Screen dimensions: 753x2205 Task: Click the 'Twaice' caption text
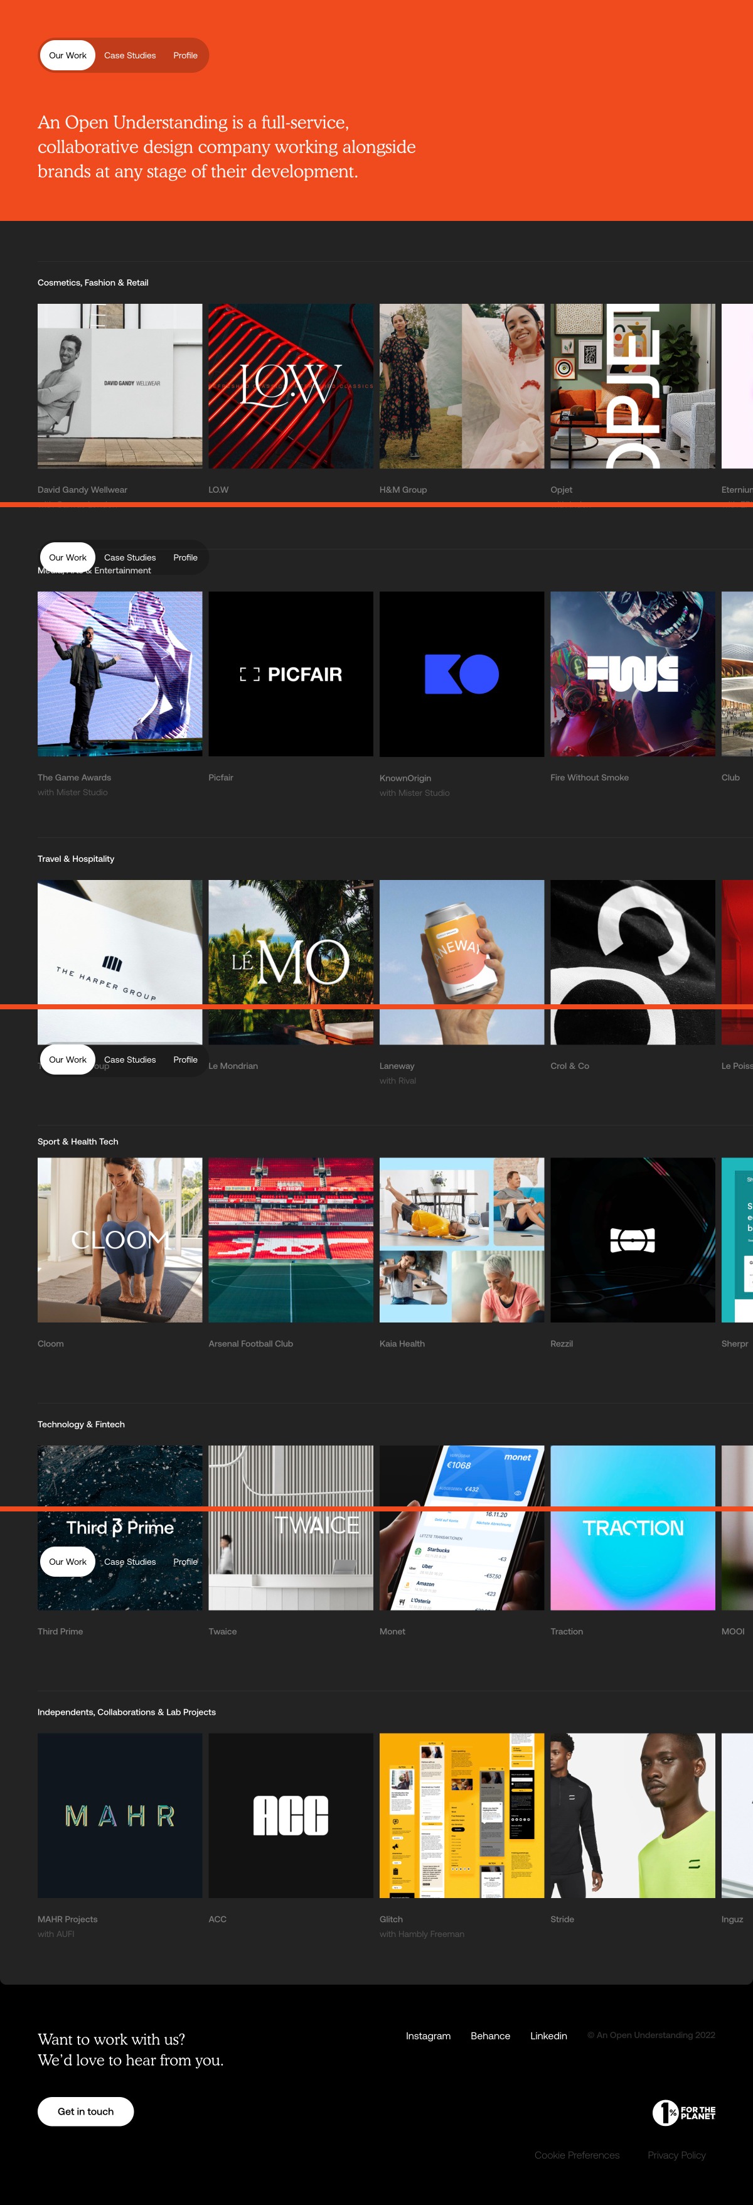[223, 1631]
